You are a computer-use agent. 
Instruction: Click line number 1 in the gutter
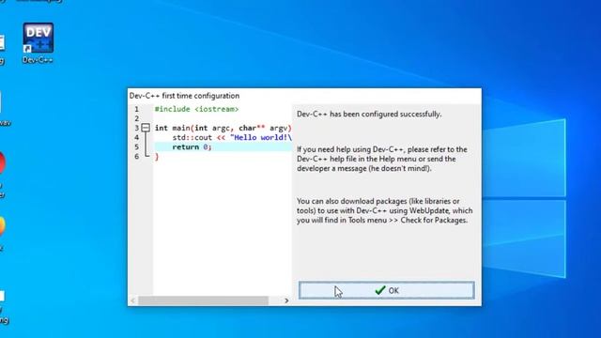pyautogui.click(x=136, y=109)
